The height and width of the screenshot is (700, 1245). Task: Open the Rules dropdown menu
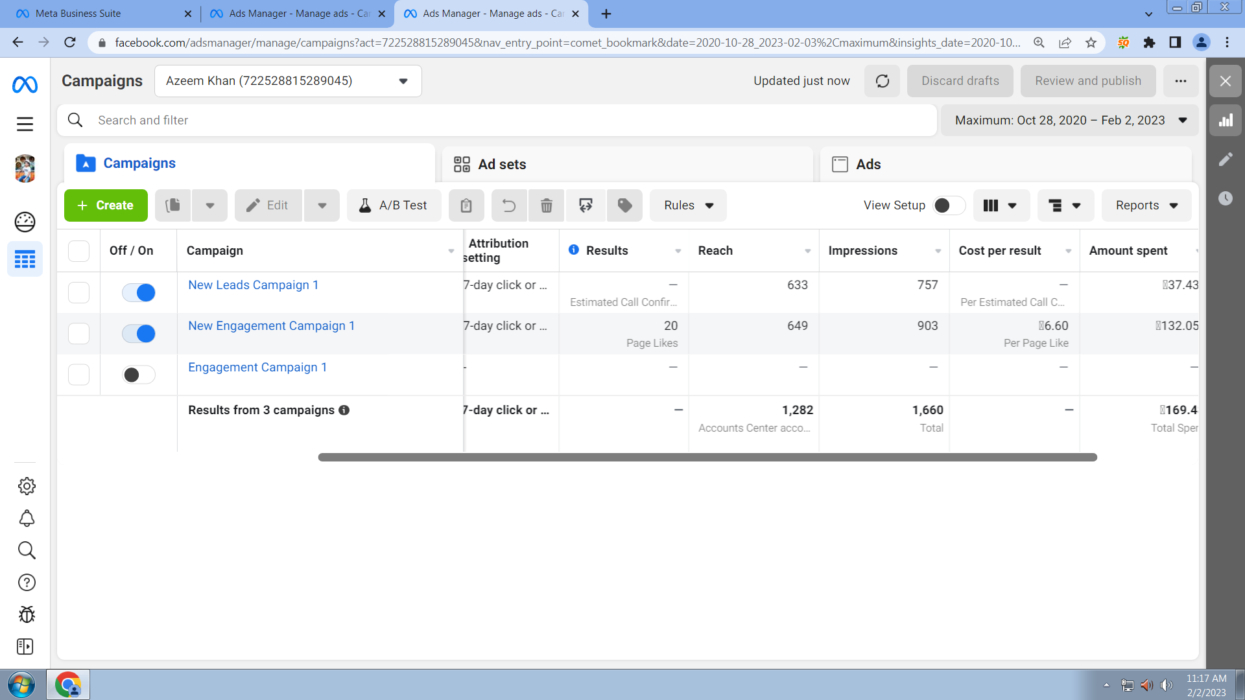(688, 205)
